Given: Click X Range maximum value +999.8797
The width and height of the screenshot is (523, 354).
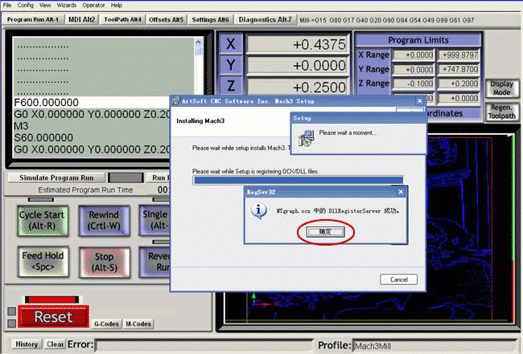Looking at the screenshot, I should coord(459,55).
